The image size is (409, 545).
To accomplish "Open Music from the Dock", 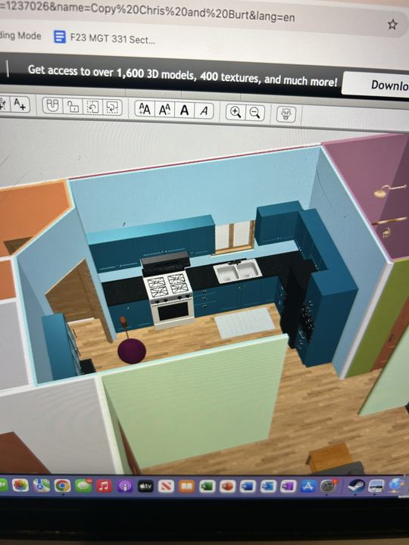I will 104,486.
